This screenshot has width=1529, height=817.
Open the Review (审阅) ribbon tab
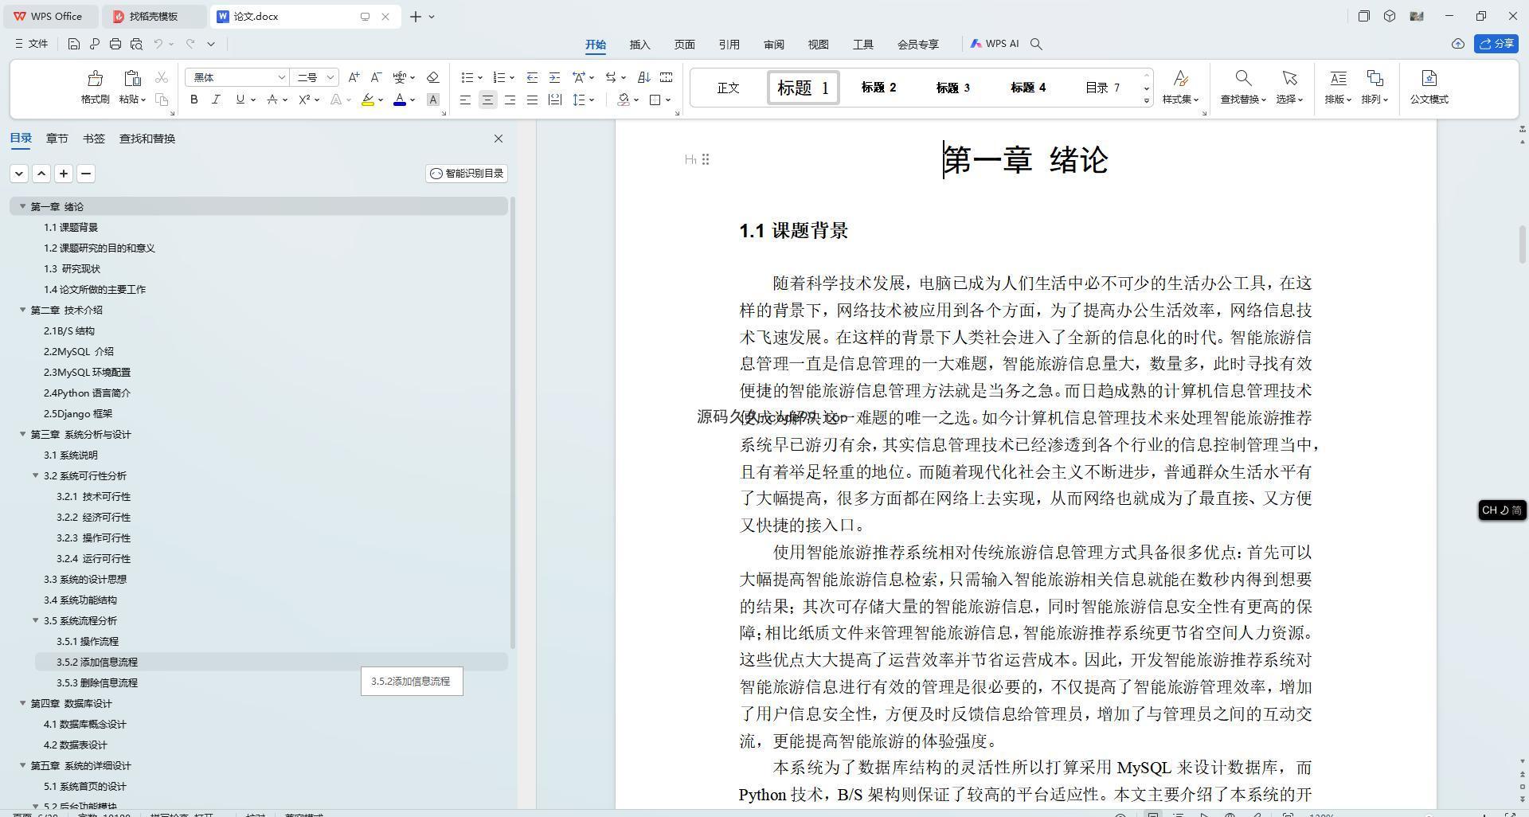[x=774, y=45]
